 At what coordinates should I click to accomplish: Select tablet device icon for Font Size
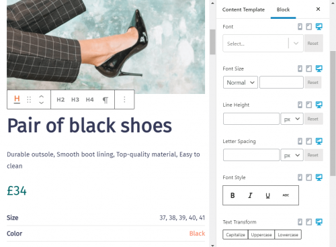tap(309, 68)
